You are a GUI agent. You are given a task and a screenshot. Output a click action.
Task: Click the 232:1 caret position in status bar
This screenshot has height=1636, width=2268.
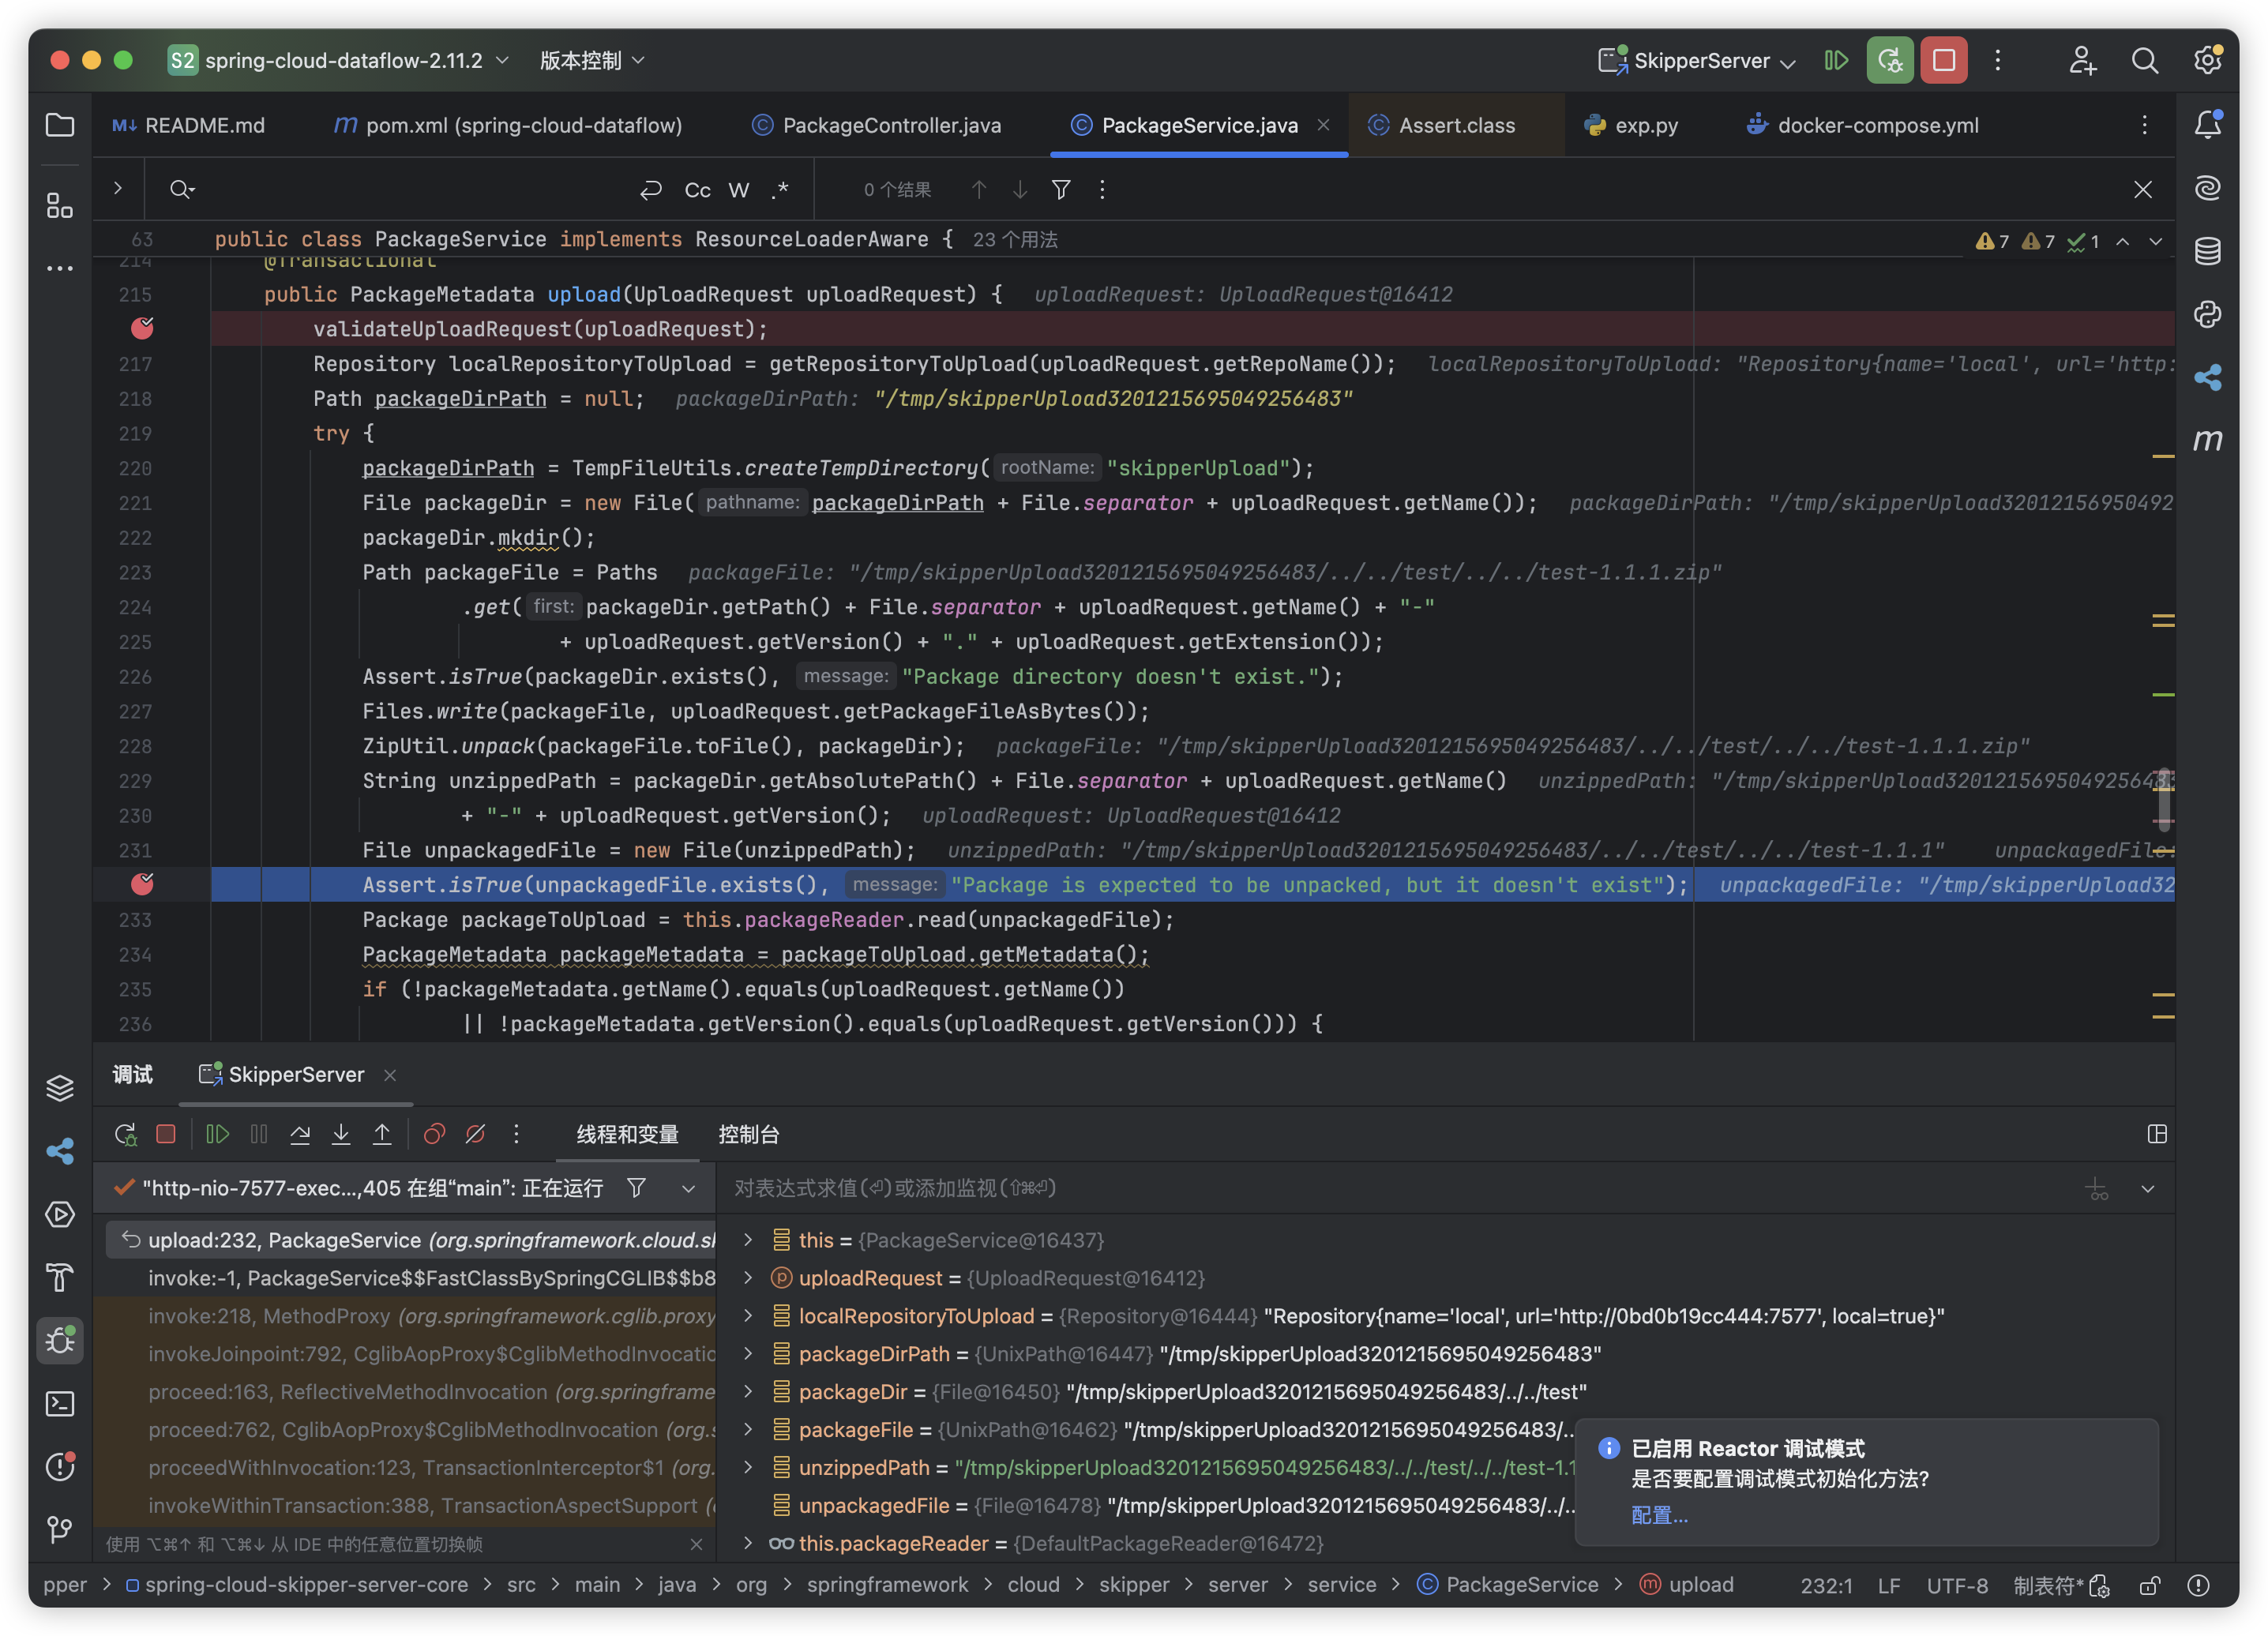click(1827, 1586)
